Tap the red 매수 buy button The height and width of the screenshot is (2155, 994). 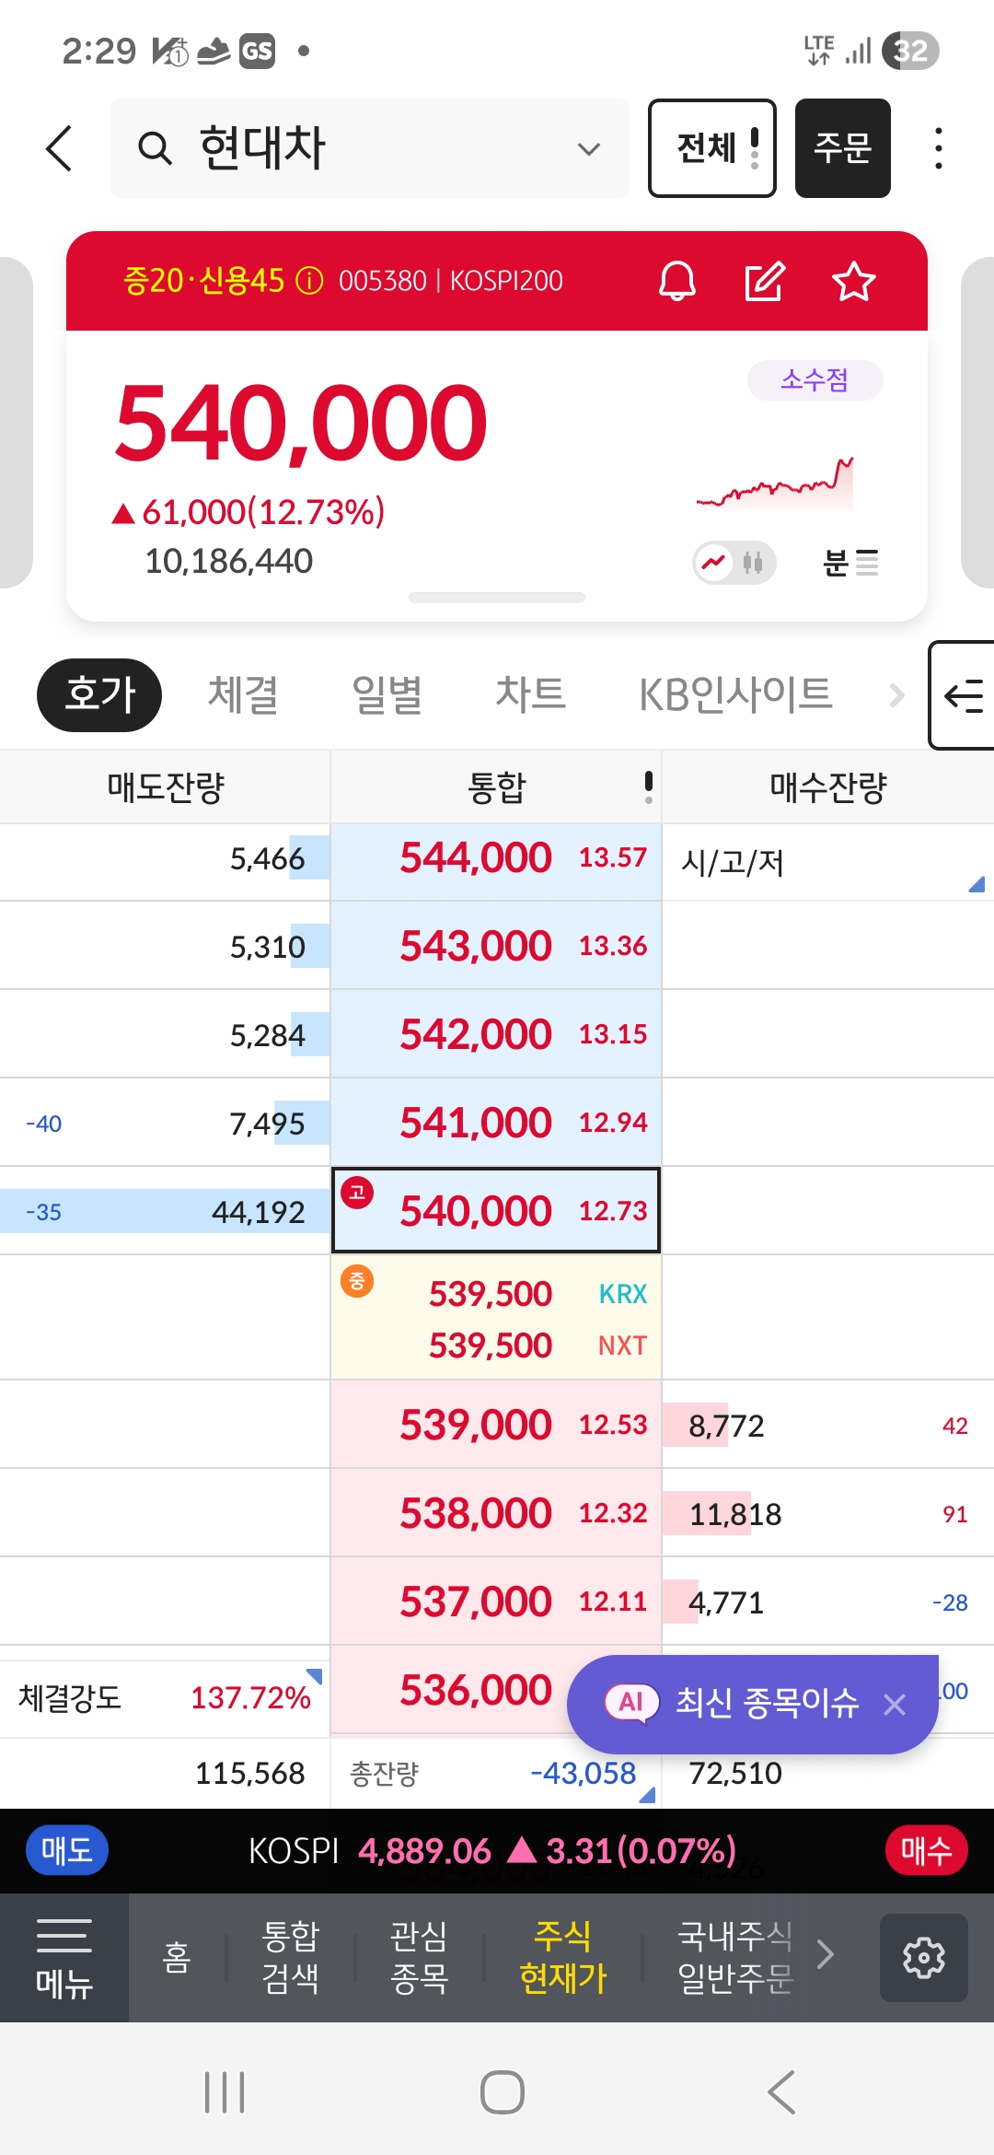[926, 1850]
